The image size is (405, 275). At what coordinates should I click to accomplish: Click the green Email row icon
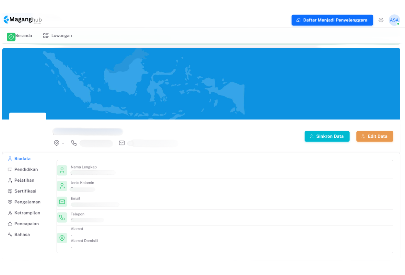click(x=62, y=202)
